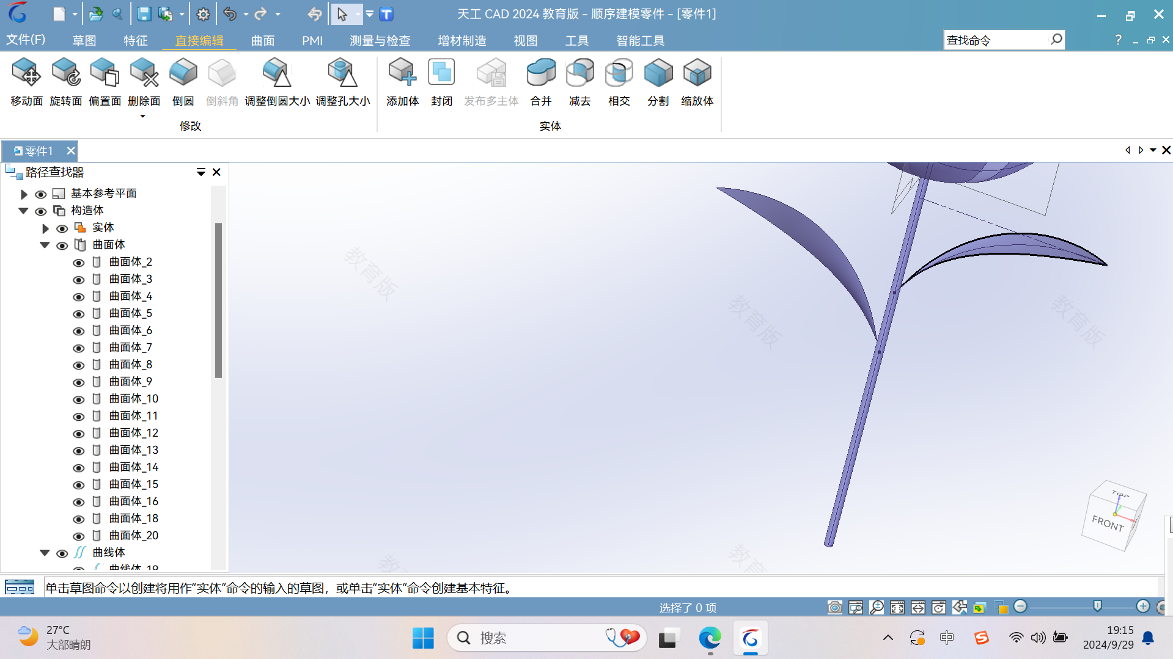The width and height of the screenshot is (1173, 659).
Task: Open Microsoft Edge from the taskbar
Action: coord(710,638)
